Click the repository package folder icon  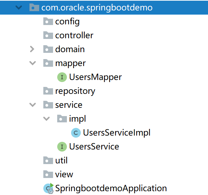point(48,91)
